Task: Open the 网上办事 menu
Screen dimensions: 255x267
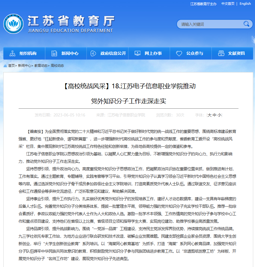Action: (149, 54)
